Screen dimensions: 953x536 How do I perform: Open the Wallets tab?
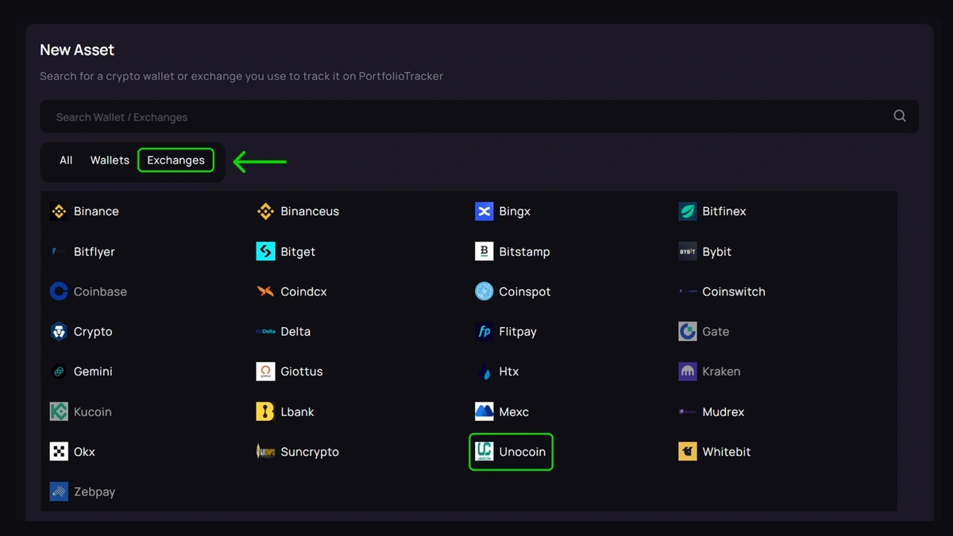110,160
